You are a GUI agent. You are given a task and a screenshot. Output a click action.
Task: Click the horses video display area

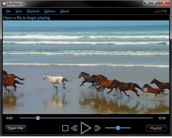[86, 68]
